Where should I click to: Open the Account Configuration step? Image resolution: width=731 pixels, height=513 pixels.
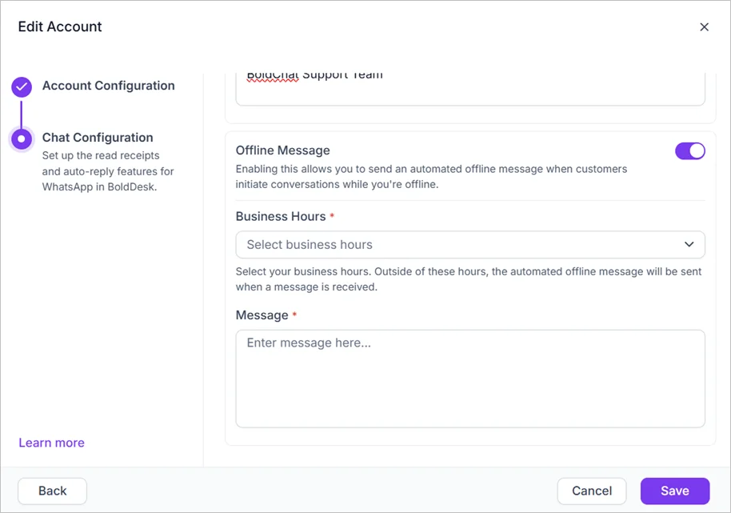[108, 86]
